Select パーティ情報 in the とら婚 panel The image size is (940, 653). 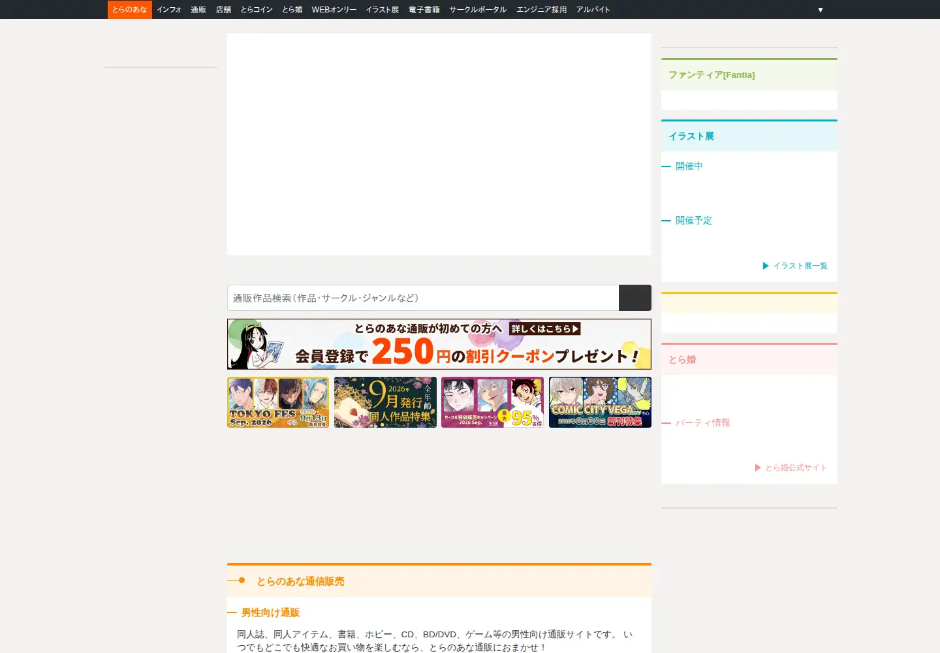[703, 423]
